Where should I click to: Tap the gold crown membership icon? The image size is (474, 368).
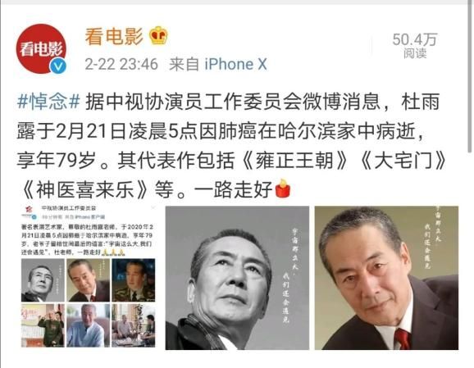pos(158,35)
